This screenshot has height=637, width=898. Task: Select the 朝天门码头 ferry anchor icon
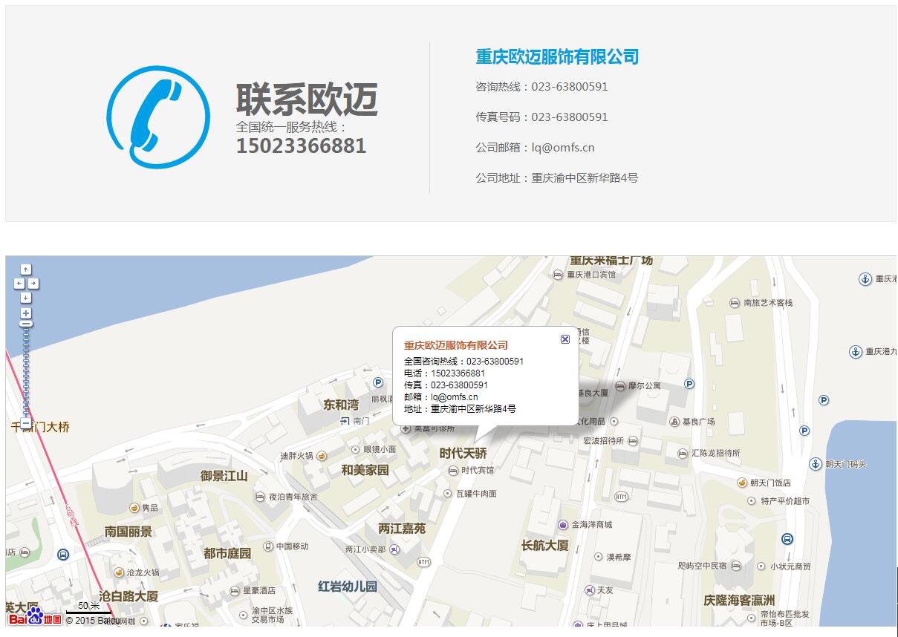(x=815, y=464)
